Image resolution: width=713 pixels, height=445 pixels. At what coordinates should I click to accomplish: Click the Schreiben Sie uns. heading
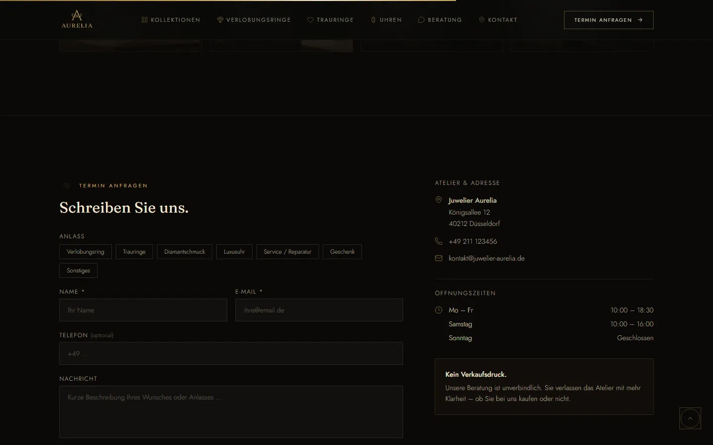click(x=124, y=208)
